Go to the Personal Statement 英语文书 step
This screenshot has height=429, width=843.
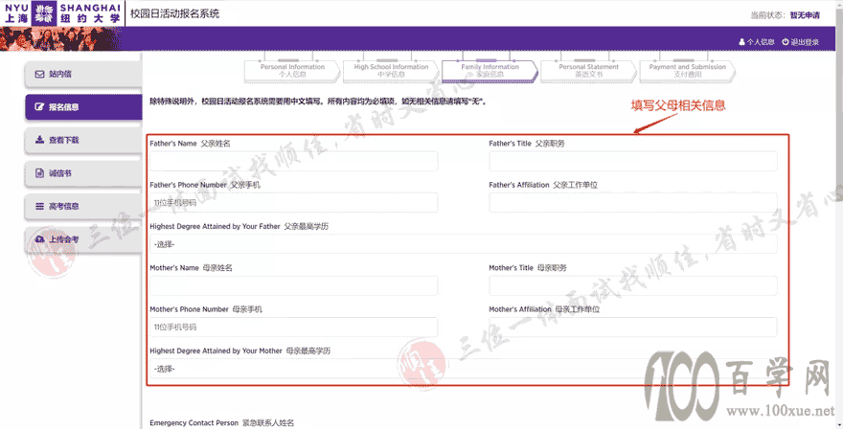[588, 71]
